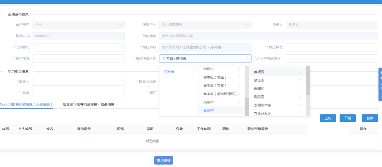Click into the 银行账号 input field
Screen dimensions: 382x167
click(331, 47)
